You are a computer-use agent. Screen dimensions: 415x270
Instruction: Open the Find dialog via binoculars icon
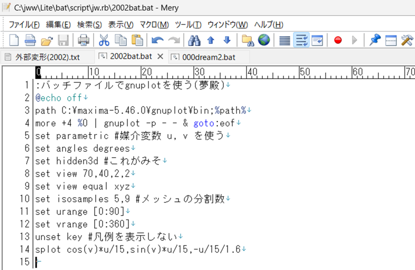tap(194, 40)
